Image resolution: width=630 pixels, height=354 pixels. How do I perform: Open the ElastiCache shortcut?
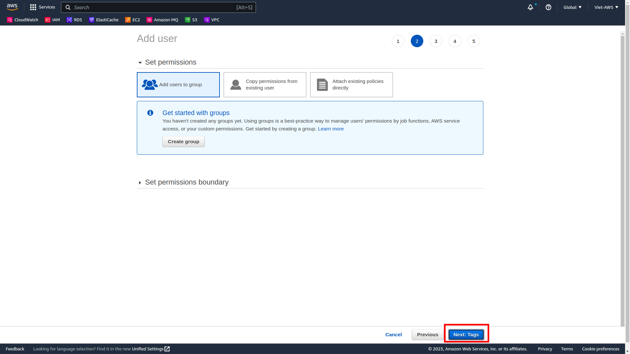tap(104, 20)
